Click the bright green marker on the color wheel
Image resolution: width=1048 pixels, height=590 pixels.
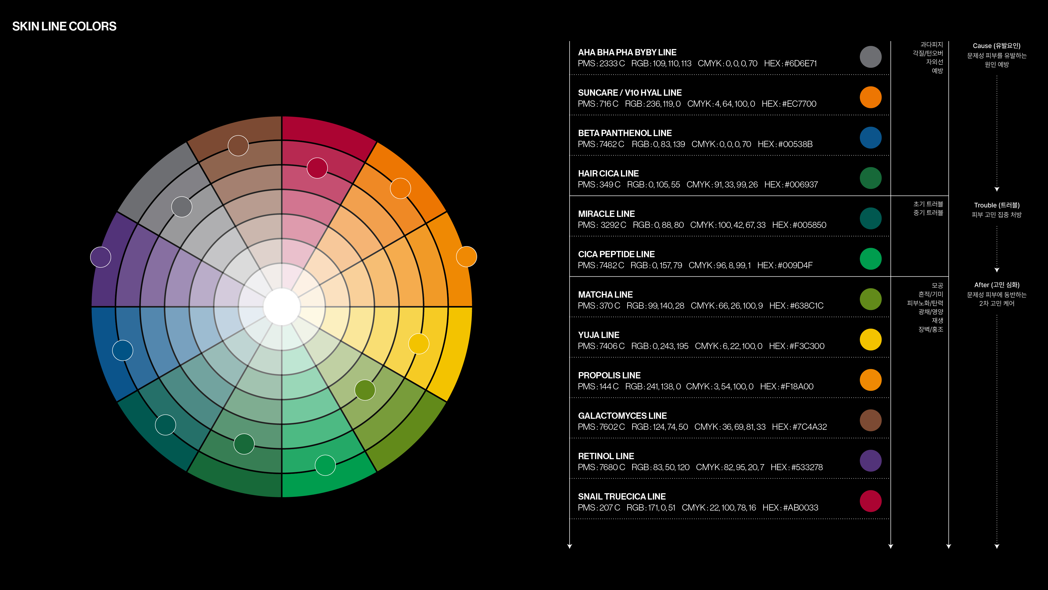[325, 465]
